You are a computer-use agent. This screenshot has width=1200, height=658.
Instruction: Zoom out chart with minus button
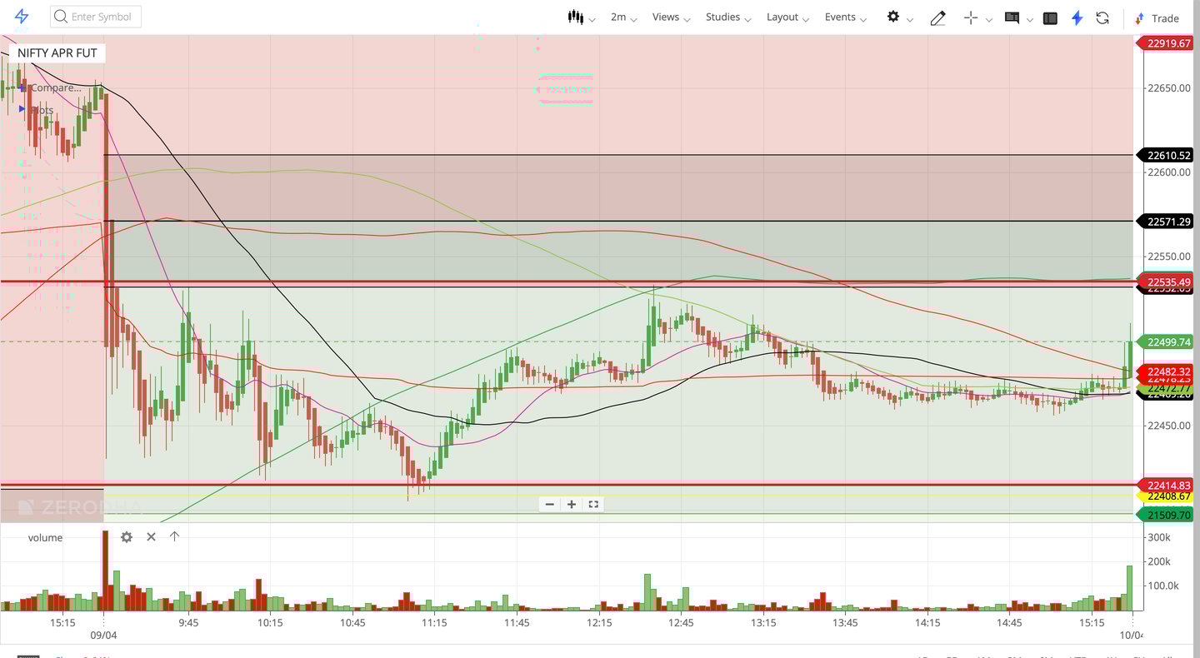pyautogui.click(x=549, y=504)
